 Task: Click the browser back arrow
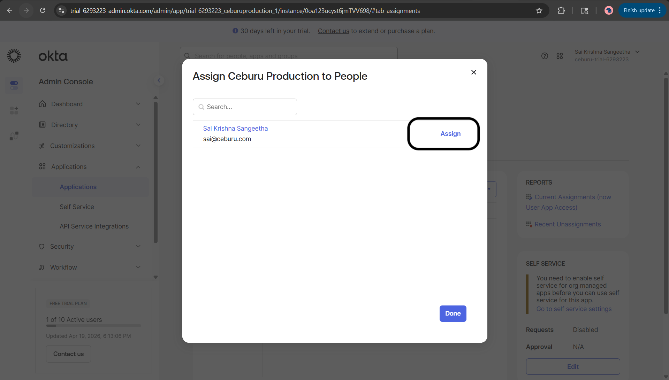click(10, 10)
